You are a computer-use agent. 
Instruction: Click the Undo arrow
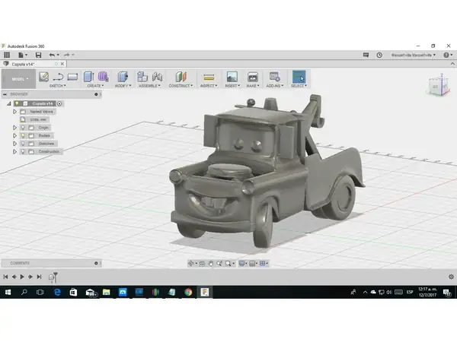[x=52, y=55]
